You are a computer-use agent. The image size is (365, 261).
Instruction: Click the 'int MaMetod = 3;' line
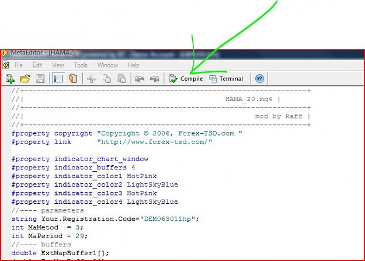(x=47, y=228)
